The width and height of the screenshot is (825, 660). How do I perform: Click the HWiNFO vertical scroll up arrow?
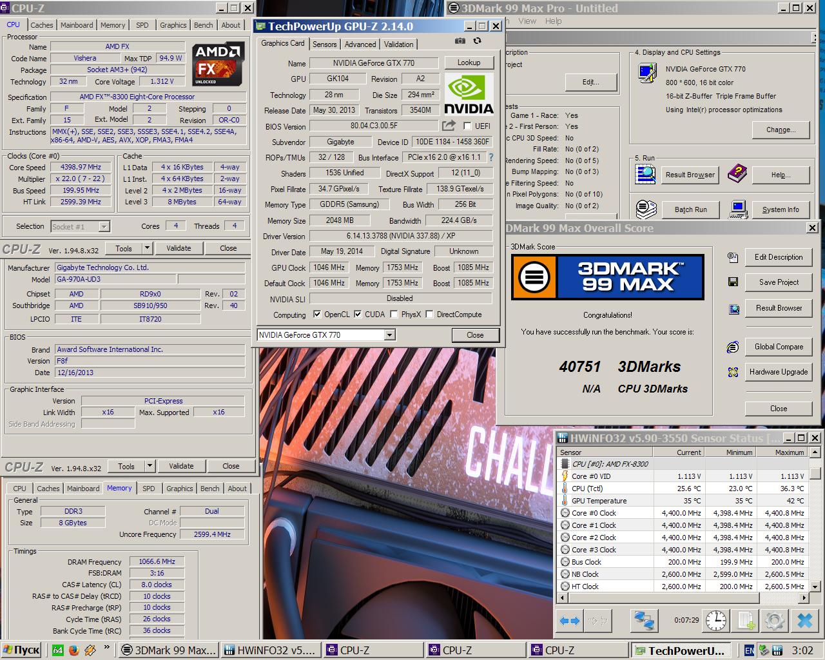[815, 452]
